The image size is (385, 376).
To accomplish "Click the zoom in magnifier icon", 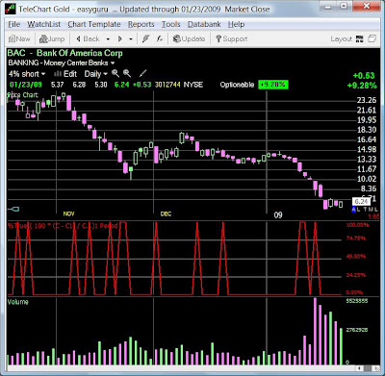I will [x=115, y=74].
